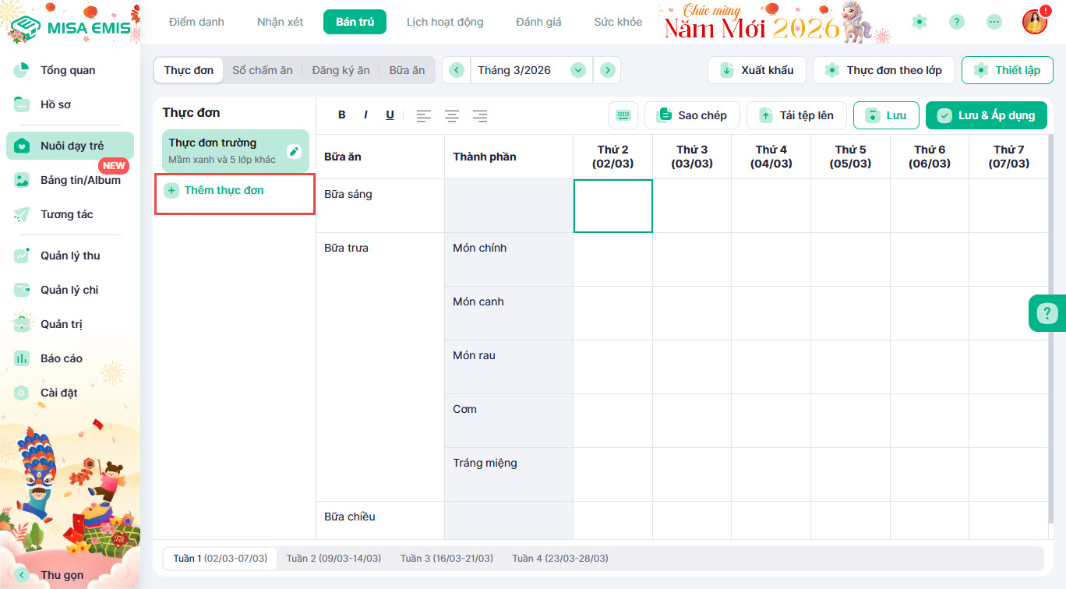This screenshot has height=589, width=1066.
Task: Open the help question mark icon in header
Action: (957, 22)
